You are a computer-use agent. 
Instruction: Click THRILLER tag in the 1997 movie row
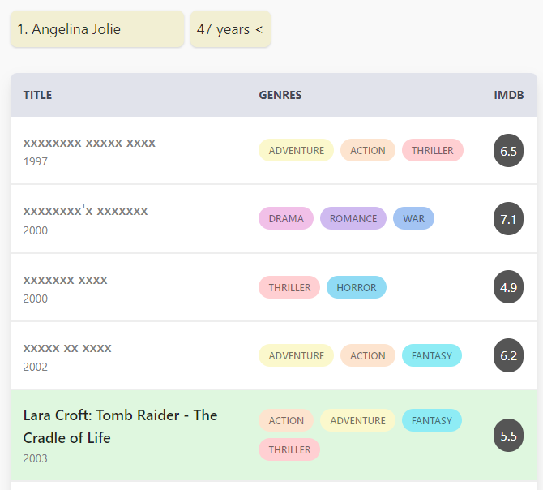point(433,150)
